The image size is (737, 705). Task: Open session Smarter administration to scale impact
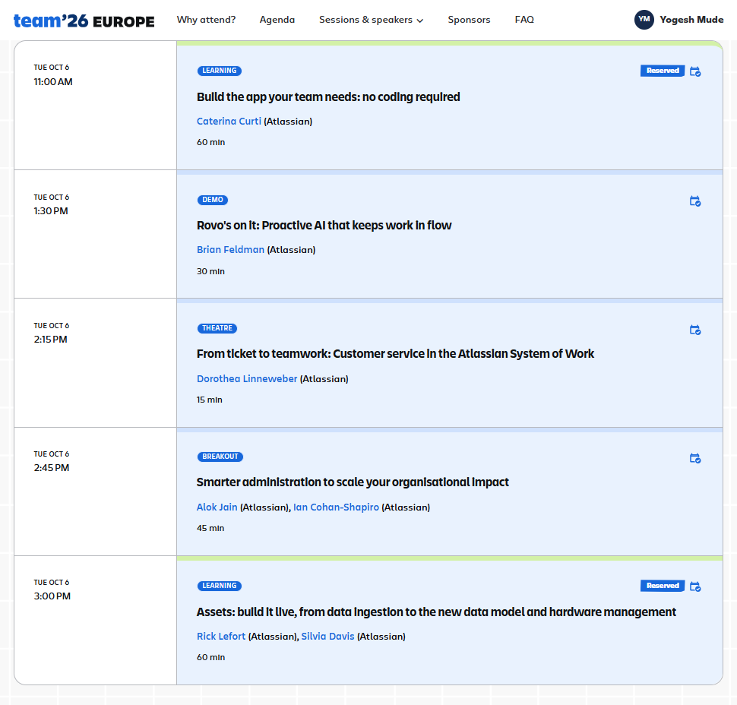pyautogui.click(x=353, y=482)
